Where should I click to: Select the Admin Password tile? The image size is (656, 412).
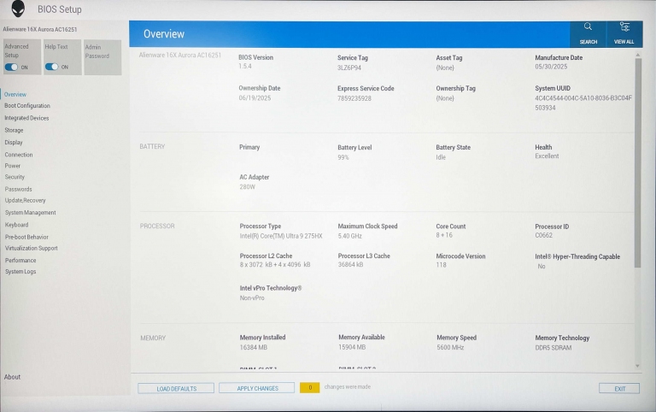coord(102,56)
